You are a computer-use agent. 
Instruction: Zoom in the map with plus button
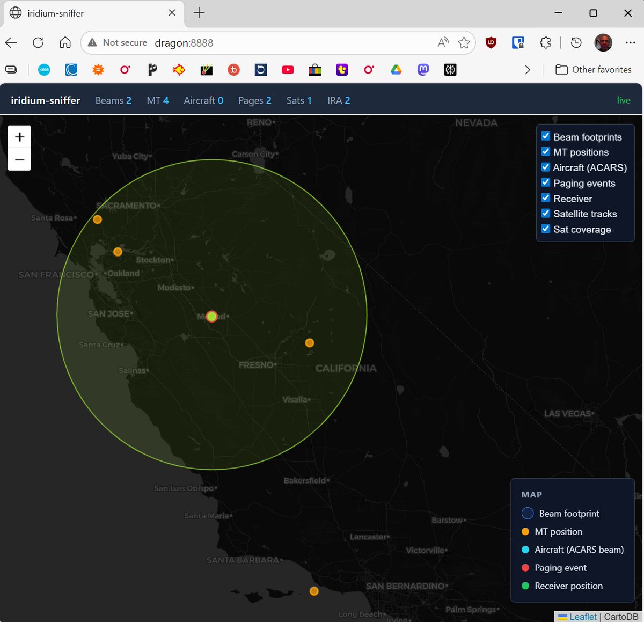click(19, 137)
